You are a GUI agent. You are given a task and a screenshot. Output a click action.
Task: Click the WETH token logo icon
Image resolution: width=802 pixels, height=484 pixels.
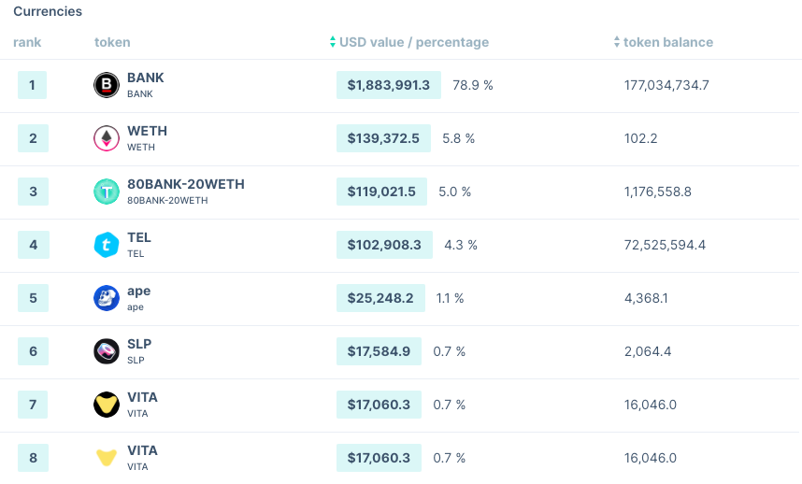click(x=107, y=139)
